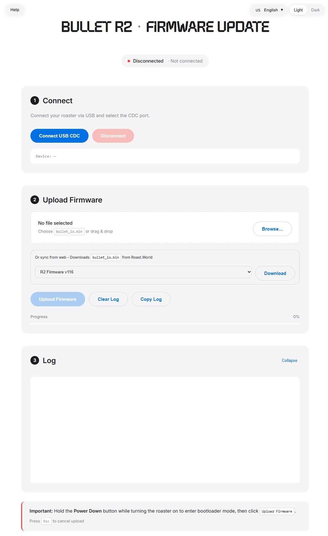Click the red Disconnected status dot
This screenshot has height=536, width=328.
(129, 61)
